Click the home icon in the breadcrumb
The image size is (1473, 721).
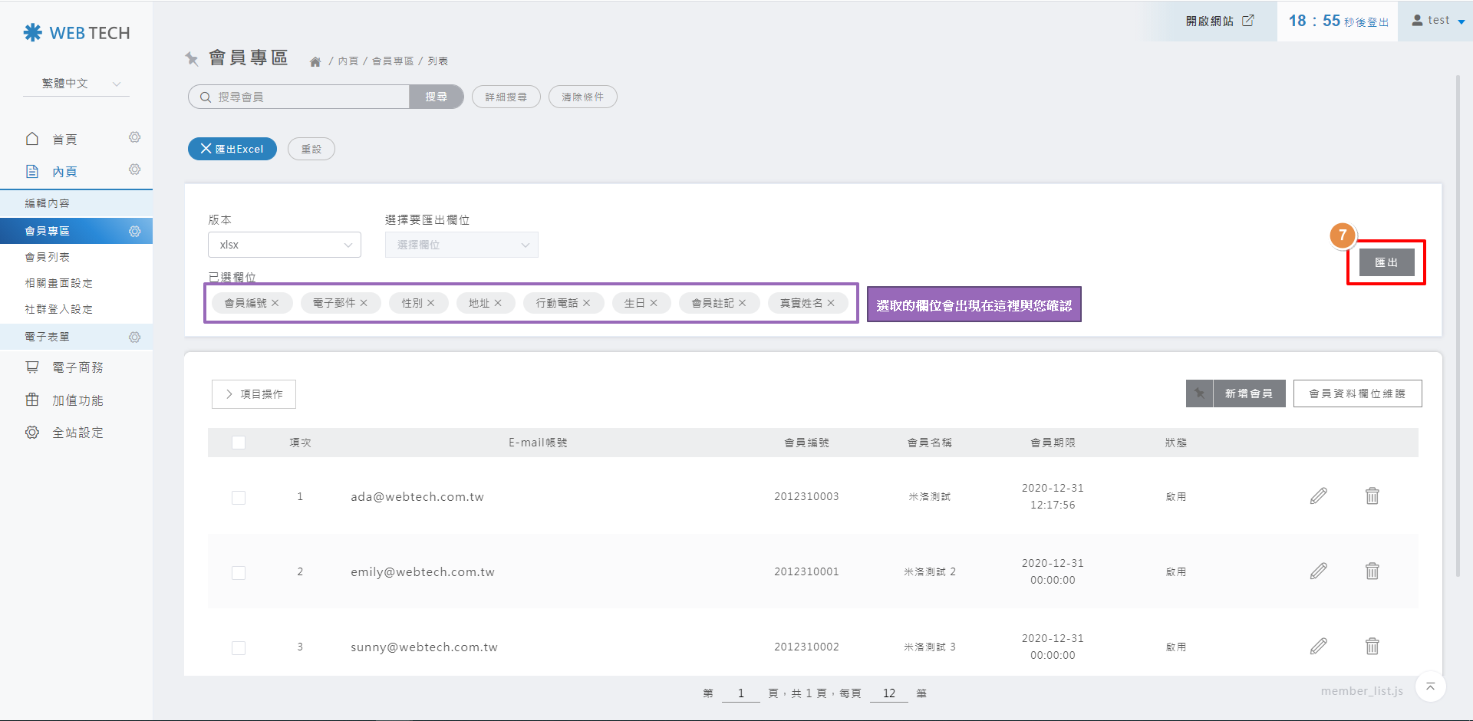(315, 61)
